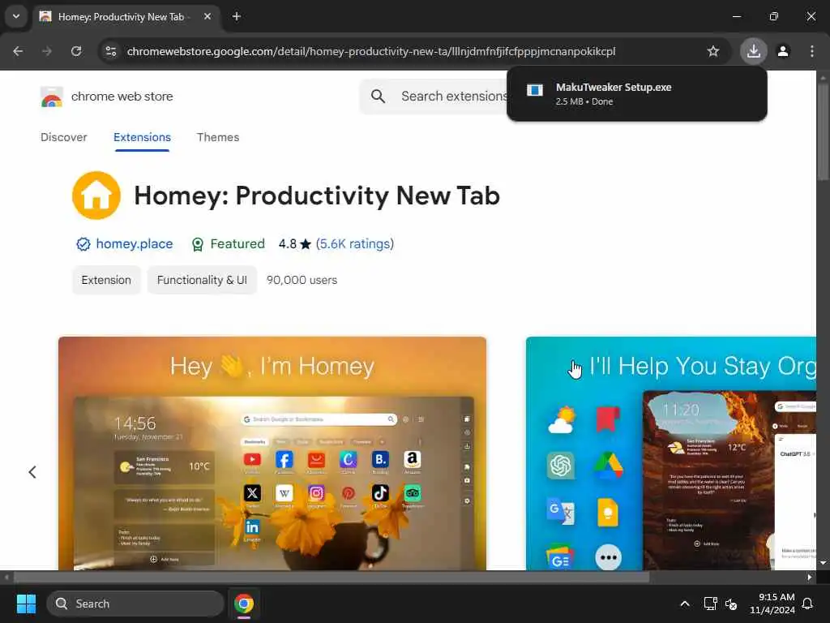The width and height of the screenshot is (830, 623).
Task: Open the Chrome profile icon
Action: [x=783, y=51]
